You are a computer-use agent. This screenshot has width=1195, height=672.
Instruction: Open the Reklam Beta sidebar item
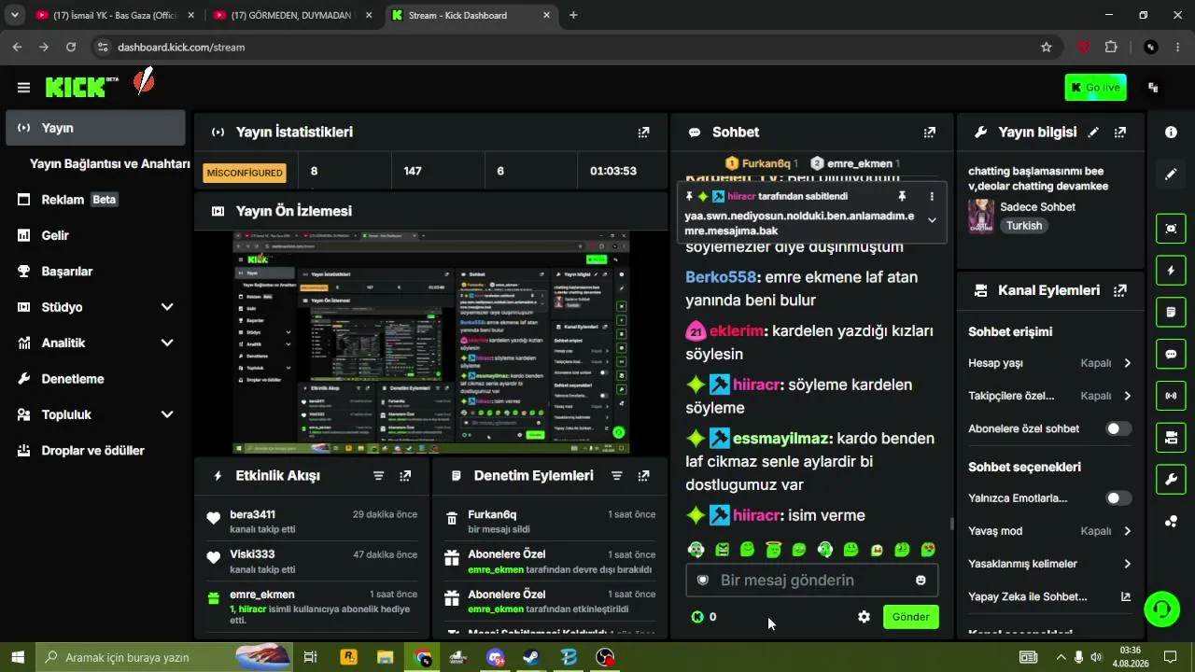coord(95,200)
